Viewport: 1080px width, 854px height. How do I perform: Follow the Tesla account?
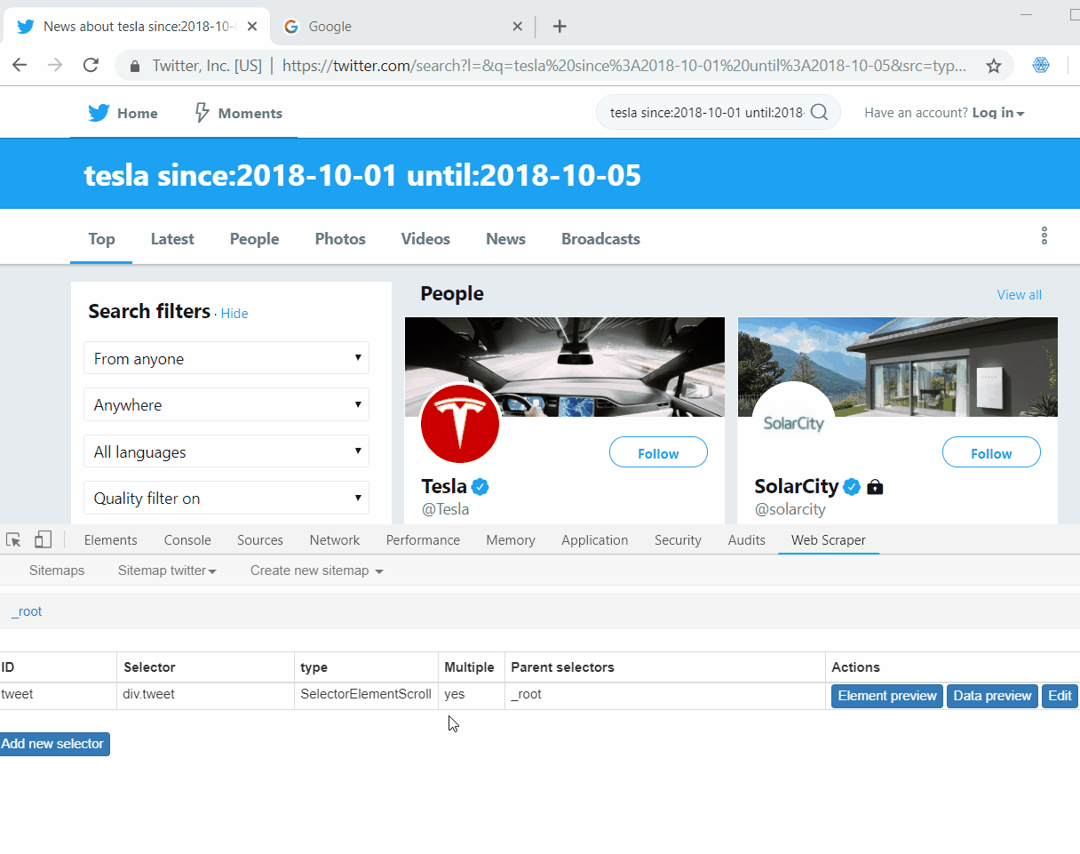(658, 452)
